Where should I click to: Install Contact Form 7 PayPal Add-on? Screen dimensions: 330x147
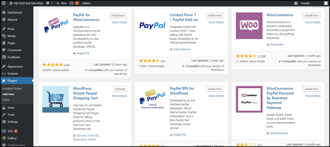[x=215, y=15]
